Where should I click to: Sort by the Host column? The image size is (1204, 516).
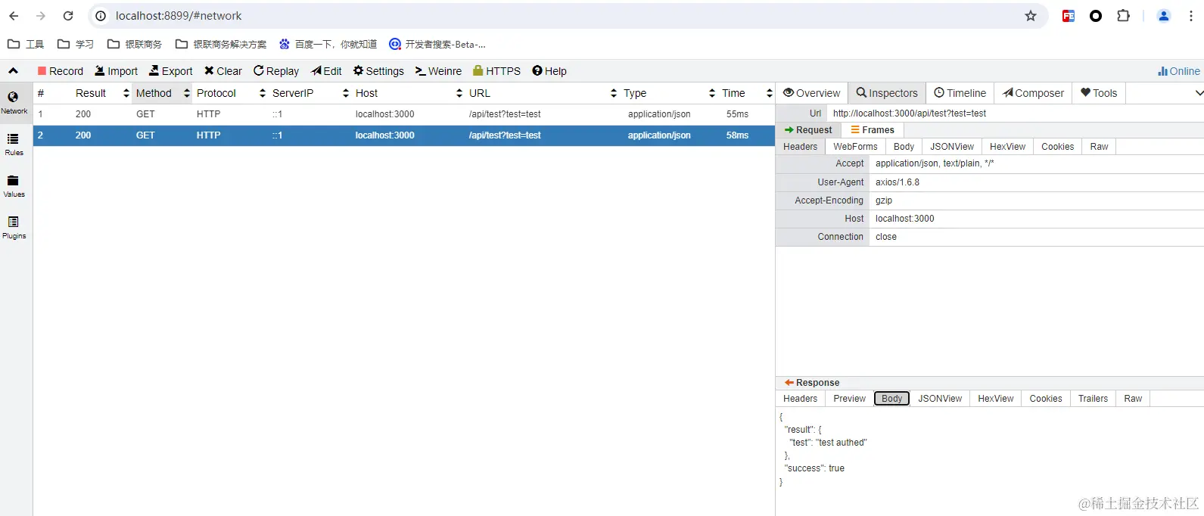408,93
